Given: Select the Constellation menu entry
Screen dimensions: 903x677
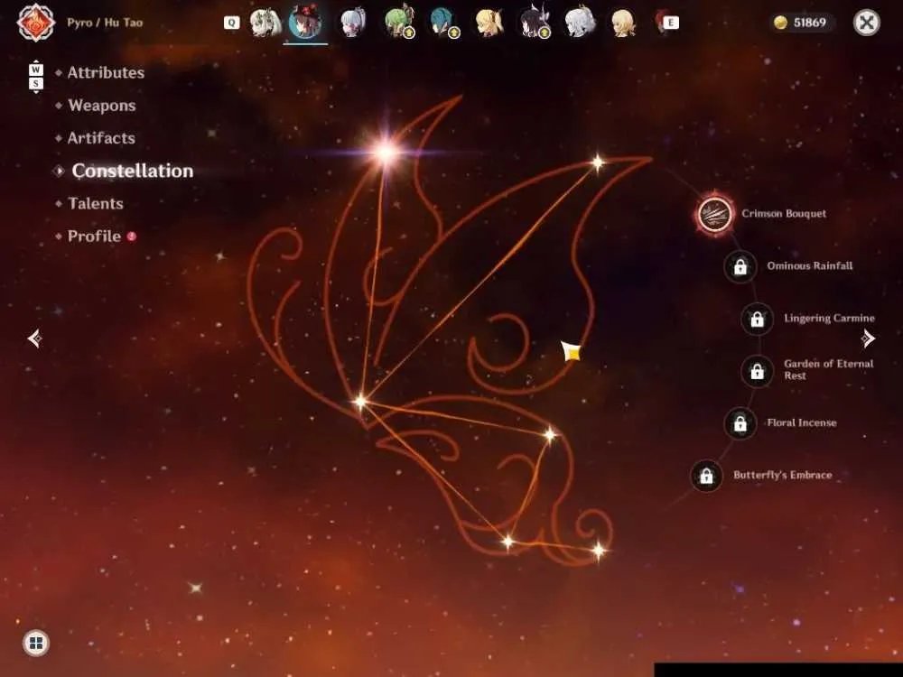Looking at the screenshot, I should (133, 171).
